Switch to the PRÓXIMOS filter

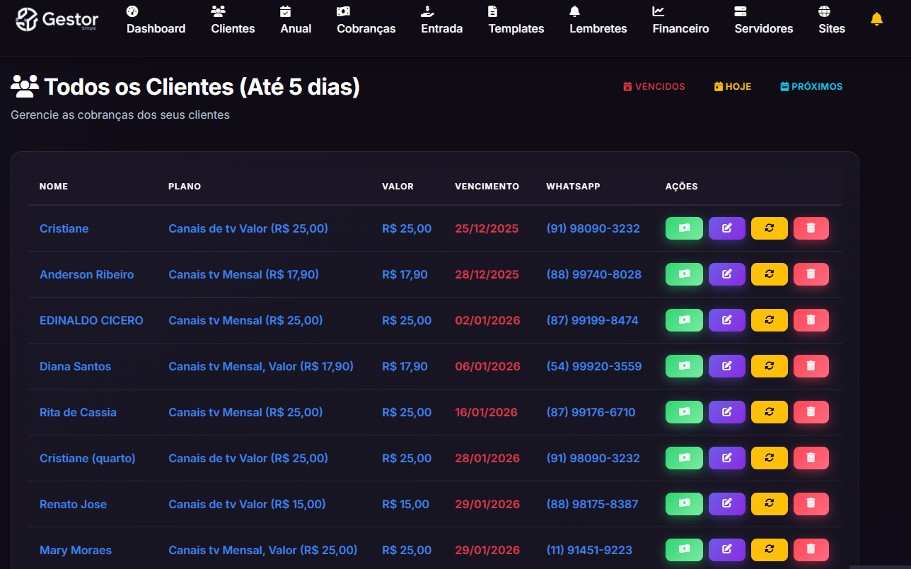click(x=811, y=86)
